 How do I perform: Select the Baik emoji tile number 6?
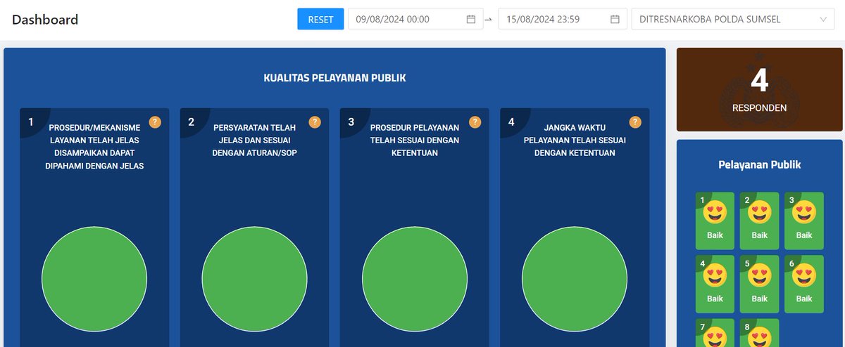pyautogui.click(x=804, y=284)
